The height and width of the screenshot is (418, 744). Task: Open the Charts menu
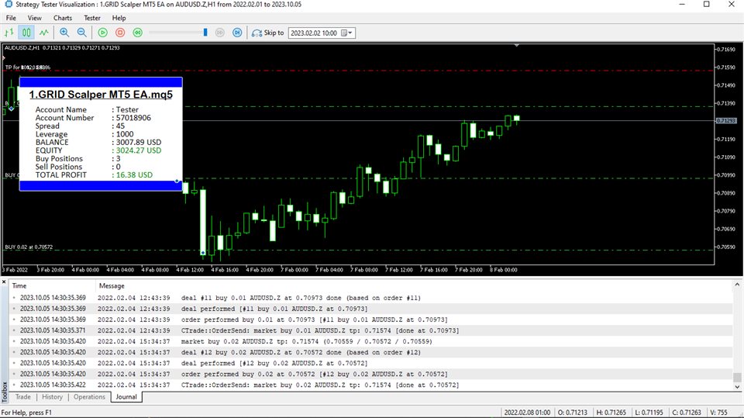click(x=63, y=18)
